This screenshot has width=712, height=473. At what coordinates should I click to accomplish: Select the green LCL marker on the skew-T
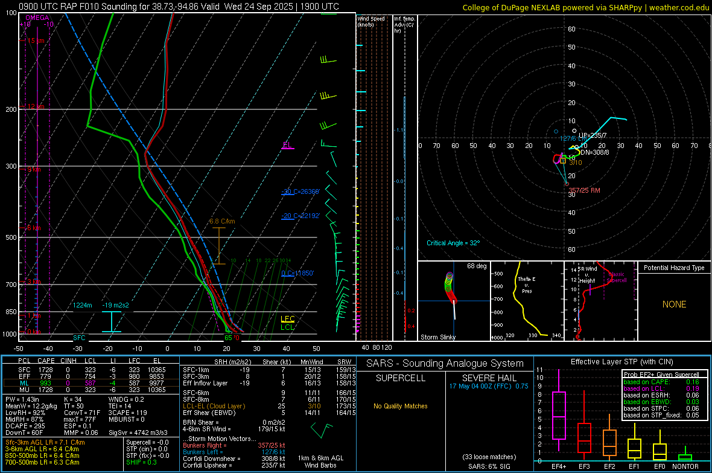coord(287,327)
